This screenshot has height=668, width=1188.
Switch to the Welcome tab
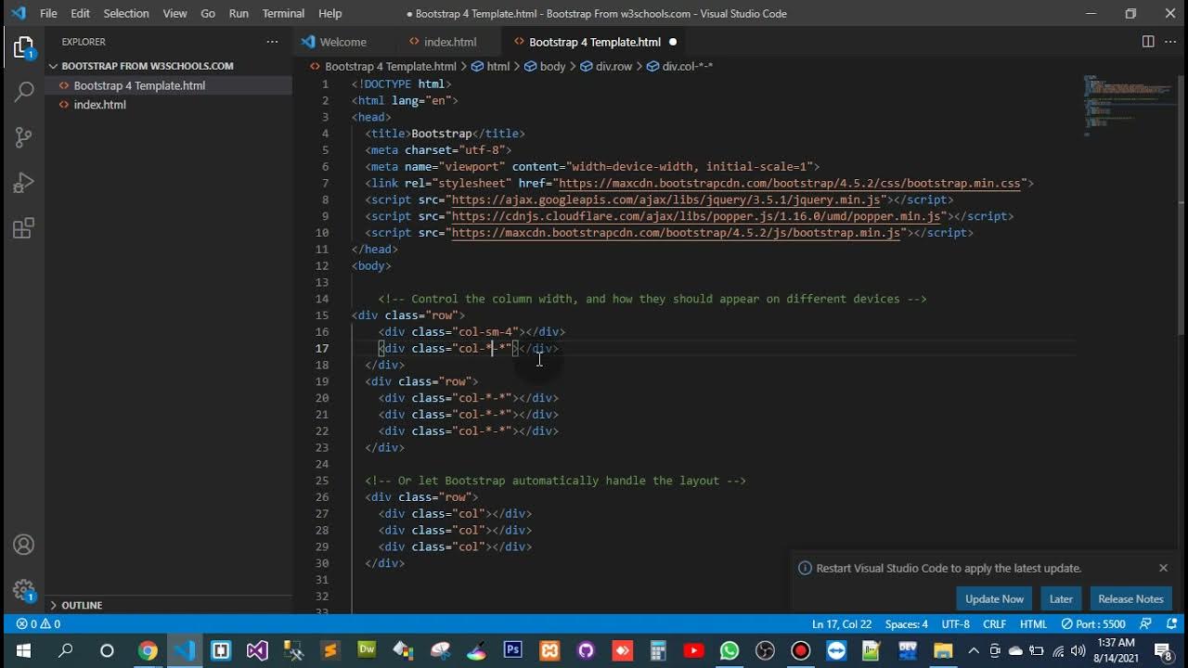[343, 42]
